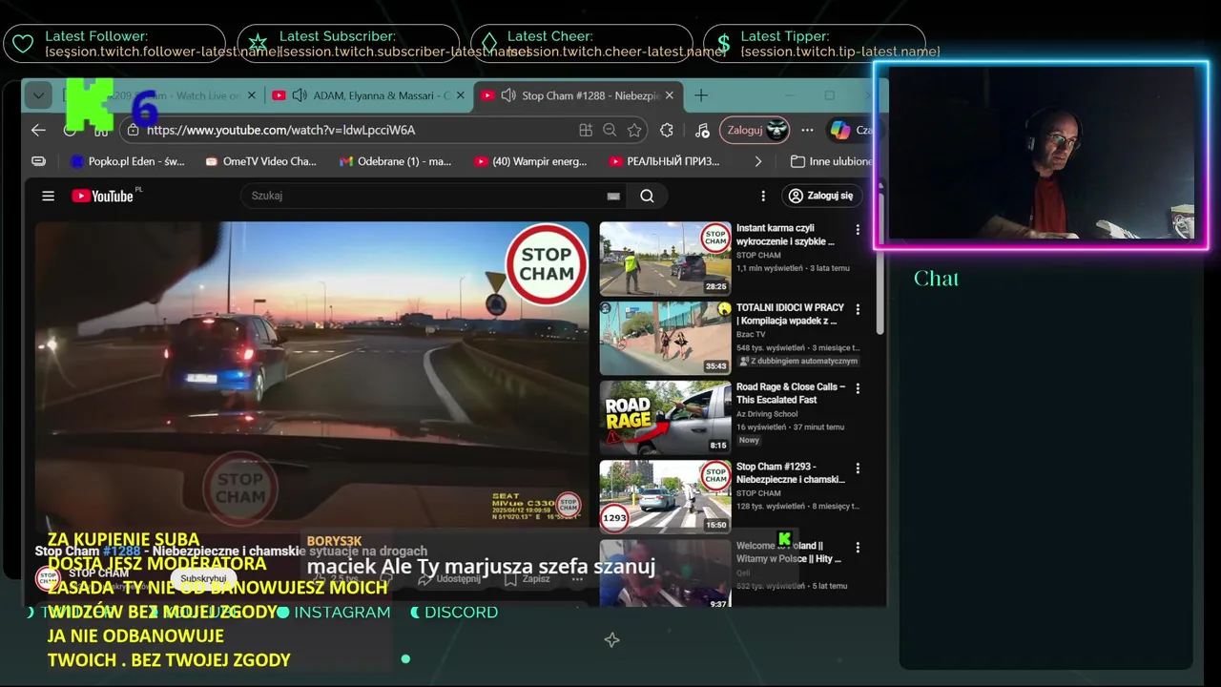The height and width of the screenshot is (687, 1221).
Task: Click Zapisz save button under video
Action: [527, 579]
